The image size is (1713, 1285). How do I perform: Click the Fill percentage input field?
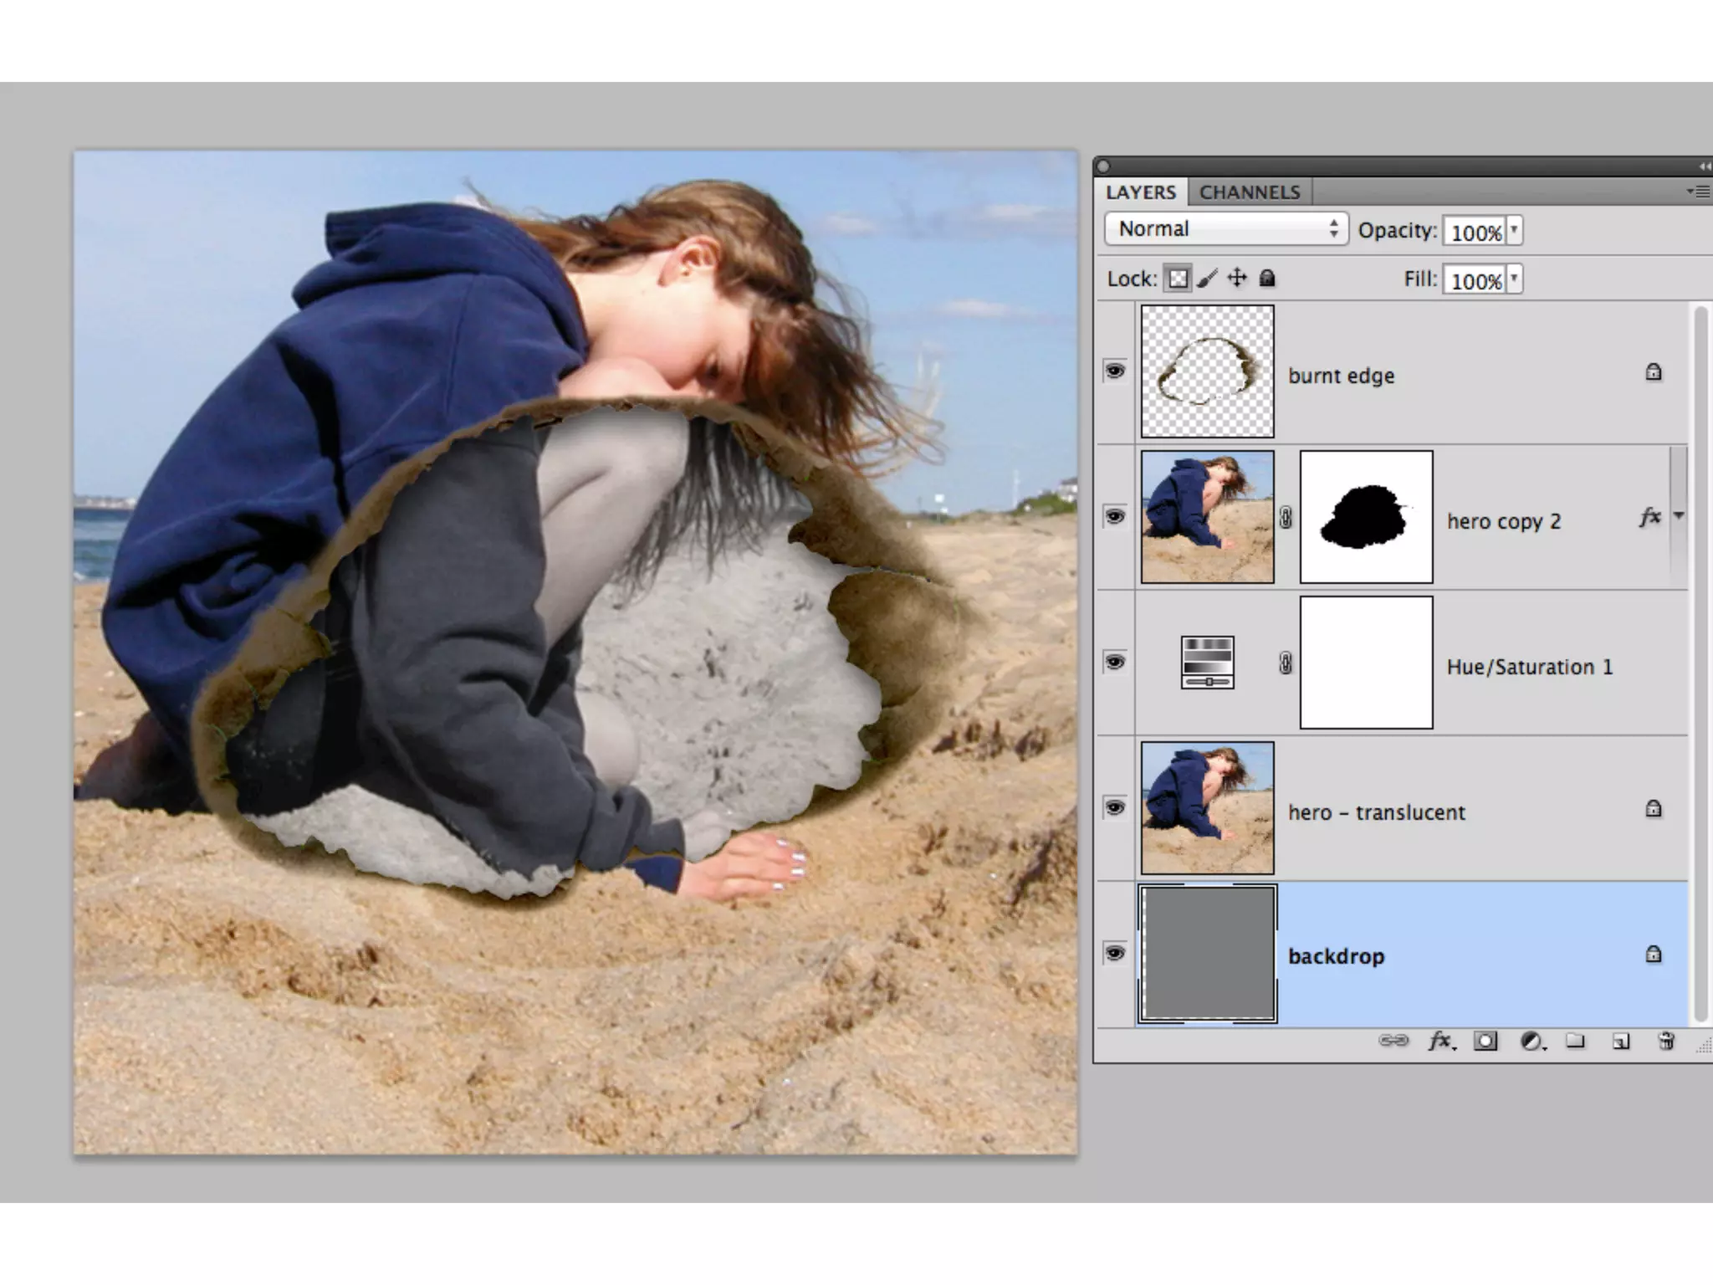pos(1475,280)
